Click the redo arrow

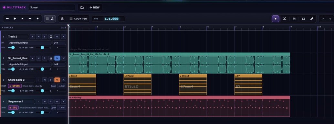tap(330, 19)
